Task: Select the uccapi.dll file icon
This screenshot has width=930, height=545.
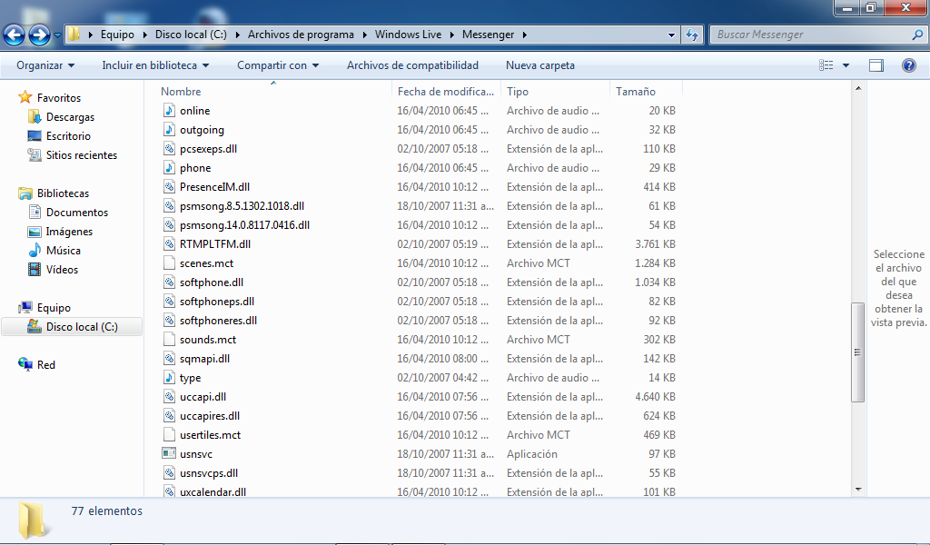Action: pyautogui.click(x=169, y=397)
